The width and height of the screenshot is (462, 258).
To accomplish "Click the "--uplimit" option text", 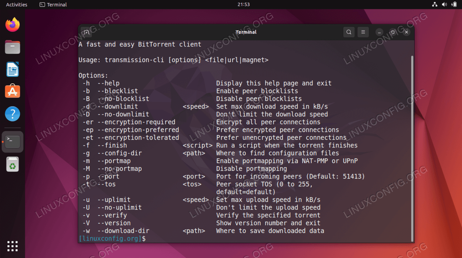I will (x=114, y=200).
